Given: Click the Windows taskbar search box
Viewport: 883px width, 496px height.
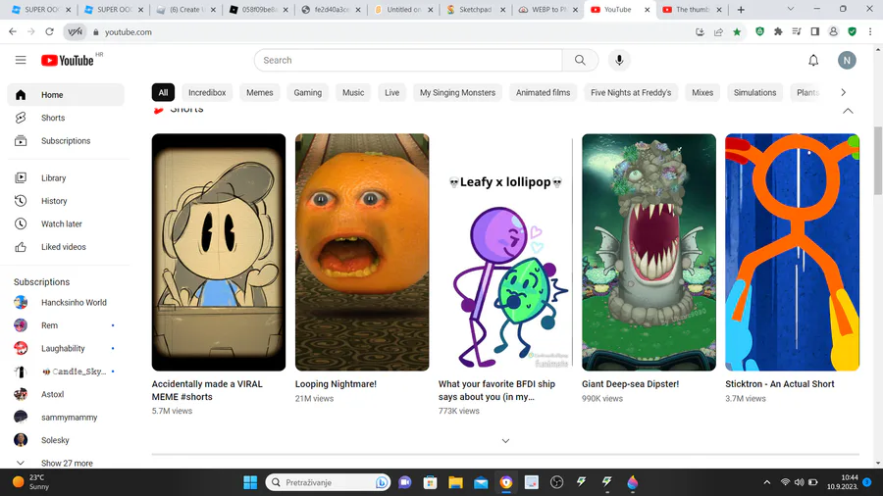Looking at the screenshot, I should 328,482.
